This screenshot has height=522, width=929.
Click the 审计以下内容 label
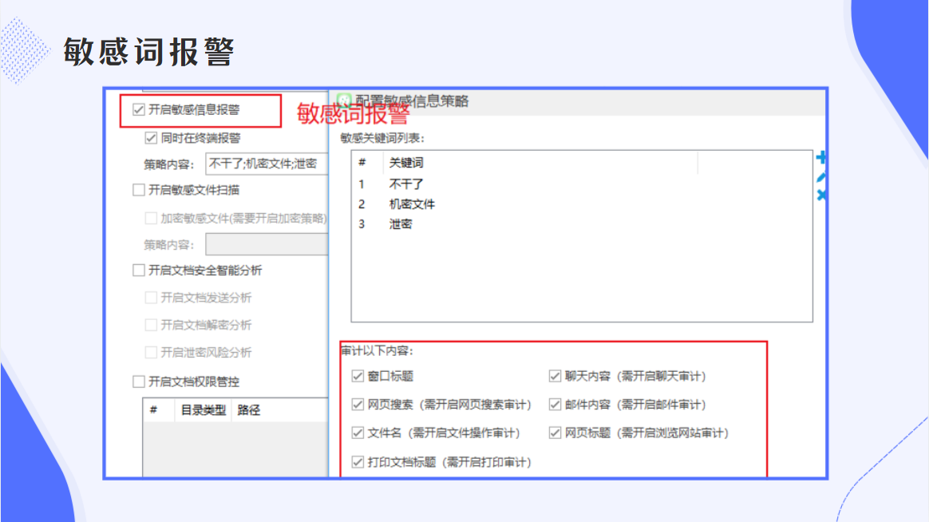click(377, 350)
